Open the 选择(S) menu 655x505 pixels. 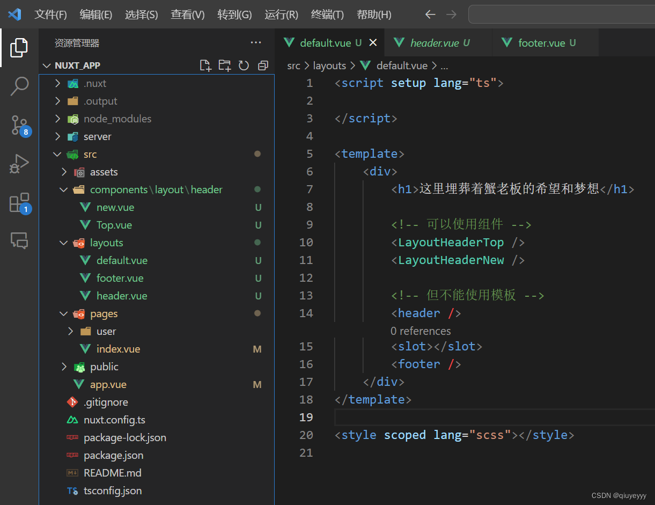coord(142,14)
